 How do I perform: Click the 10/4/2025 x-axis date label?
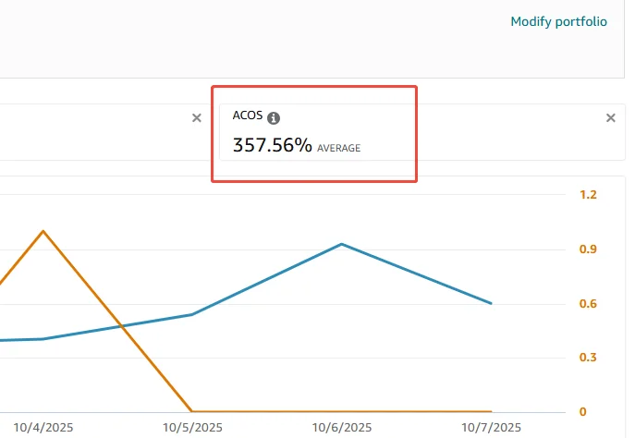point(43,428)
